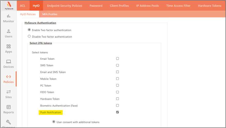Select Enable Two factor authentication radio

pos(29,30)
